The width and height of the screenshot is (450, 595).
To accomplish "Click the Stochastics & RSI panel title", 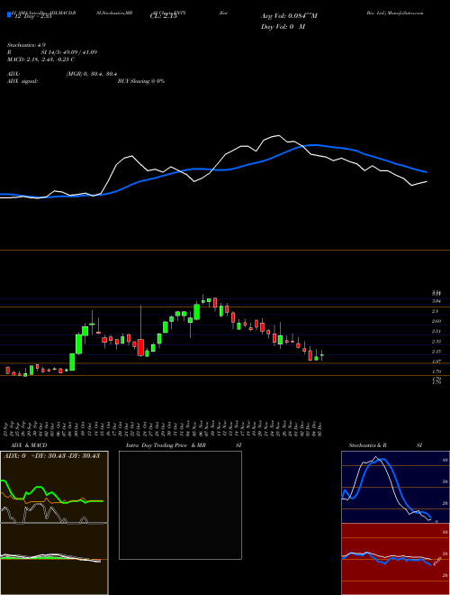I will coord(385,445).
